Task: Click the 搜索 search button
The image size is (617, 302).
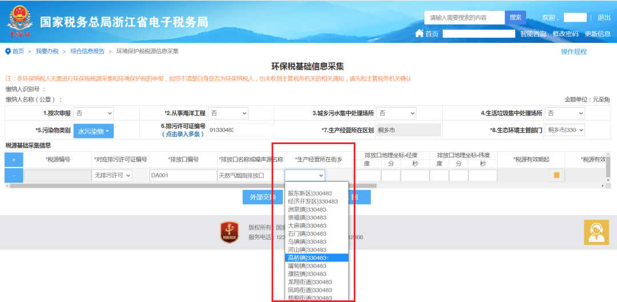Action: pos(515,18)
